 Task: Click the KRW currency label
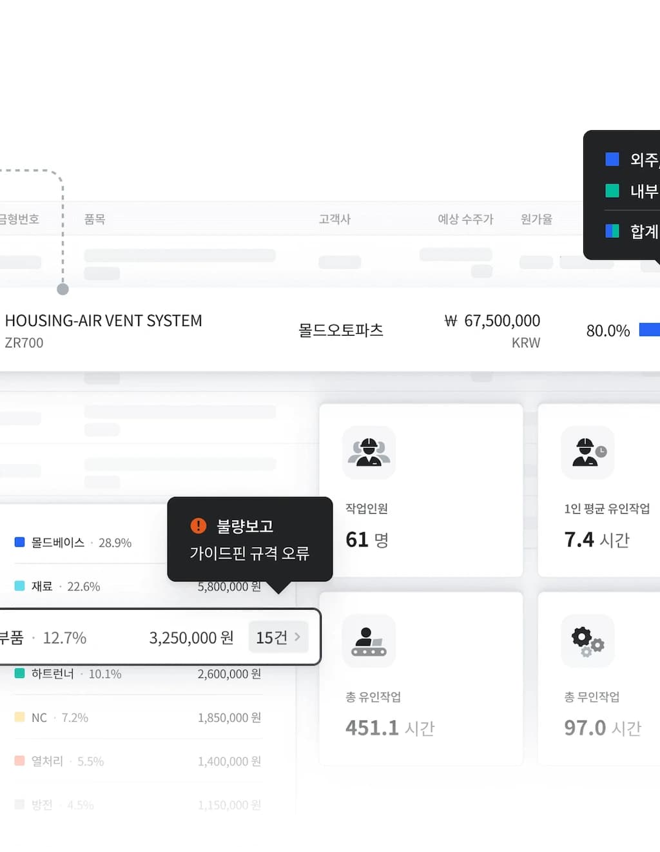[526, 343]
